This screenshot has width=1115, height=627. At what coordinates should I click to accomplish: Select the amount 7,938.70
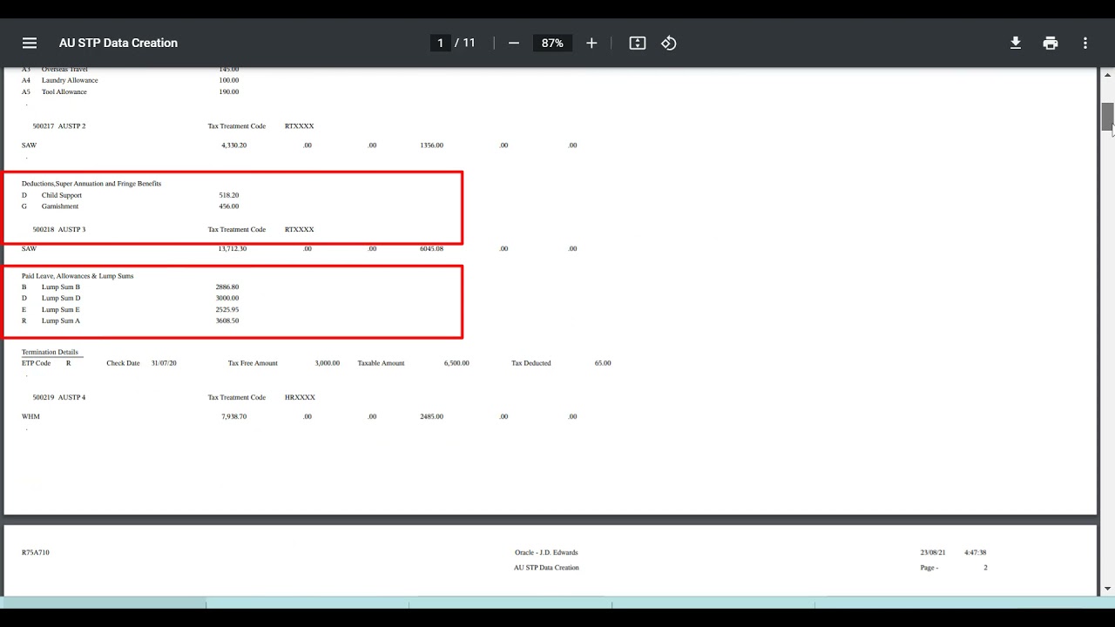coord(234,416)
